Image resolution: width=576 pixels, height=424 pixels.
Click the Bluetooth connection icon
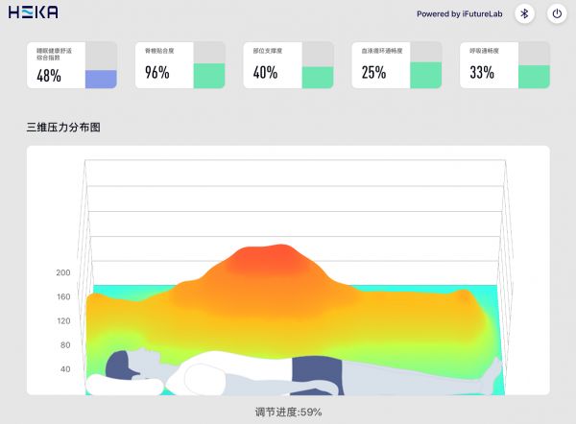pos(524,13)
